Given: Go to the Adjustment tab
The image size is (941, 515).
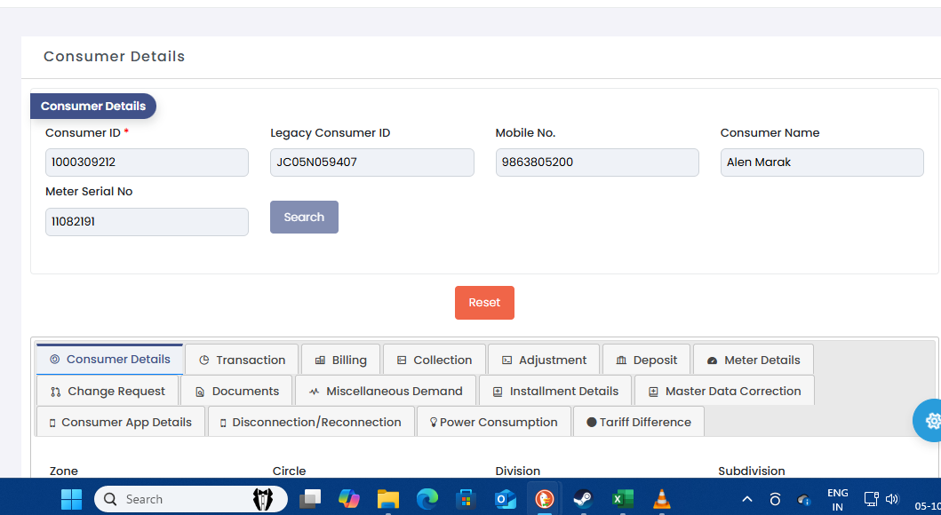Looking at the screenshot, I should point(544,360).
